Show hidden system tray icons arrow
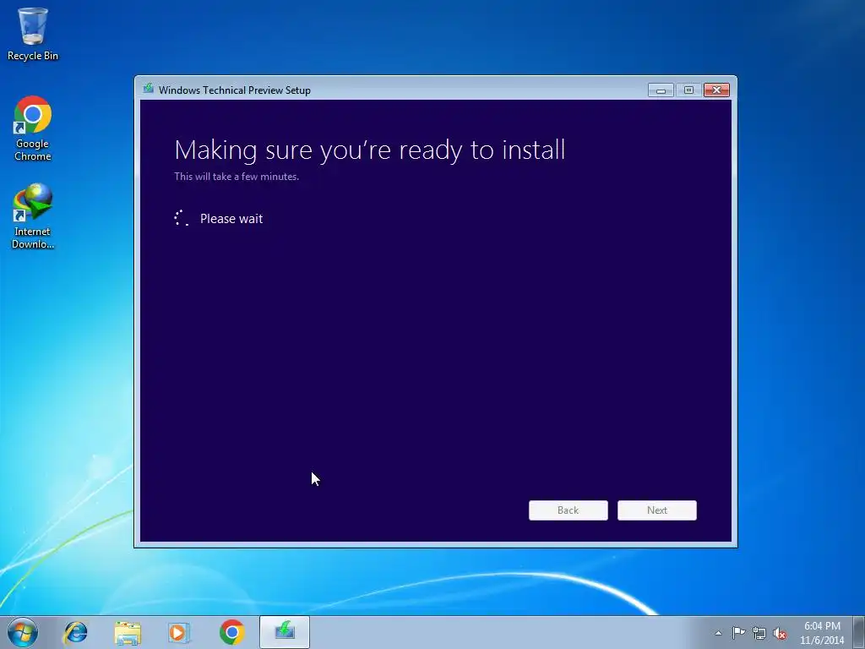The height and width of the screenshot is (649, 865). 718,633
